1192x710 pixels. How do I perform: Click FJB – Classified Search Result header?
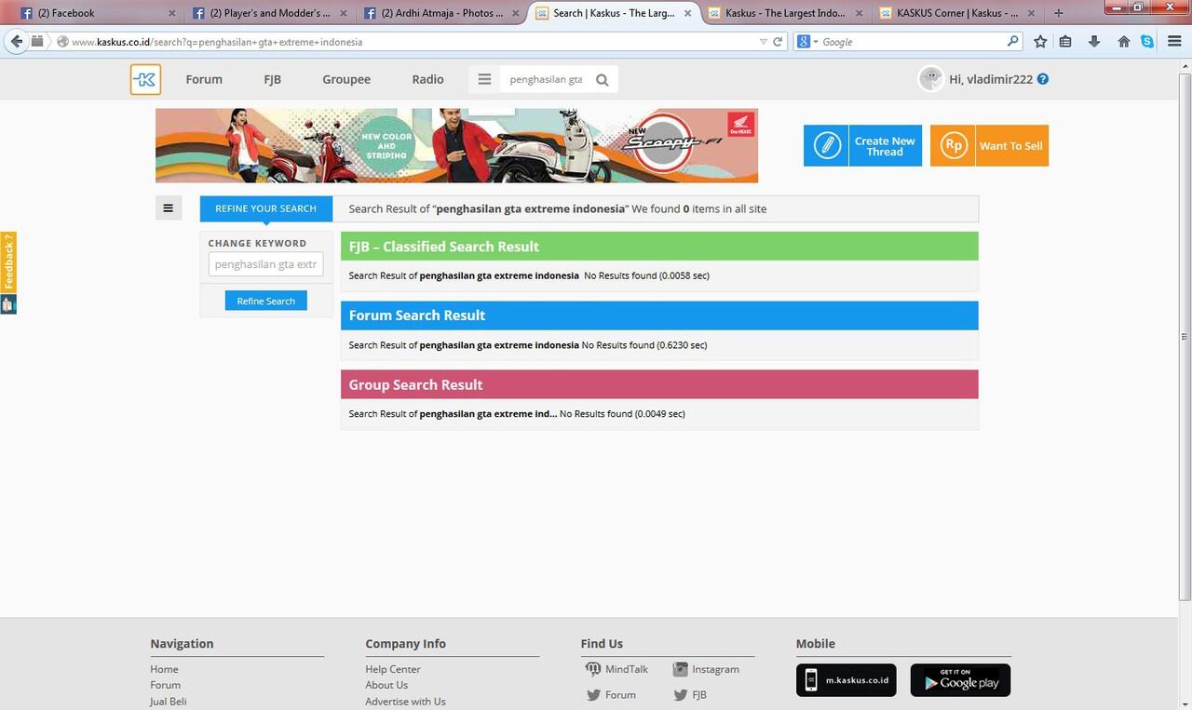[659, 247]
